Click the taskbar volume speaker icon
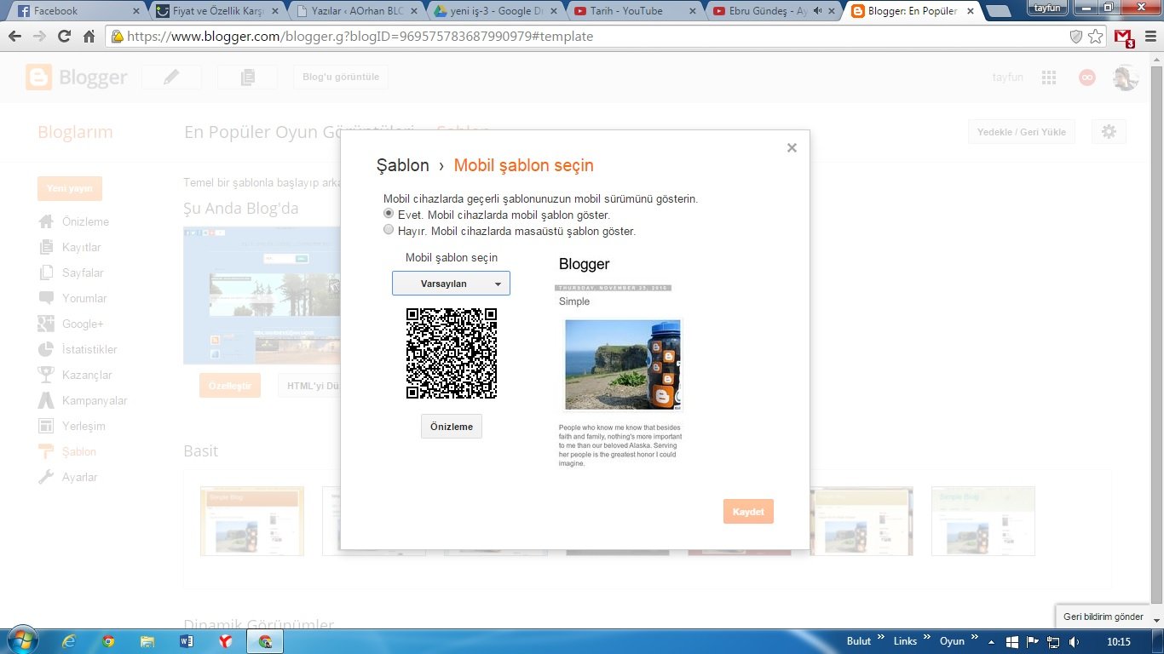 click(x=1074, y=641)
